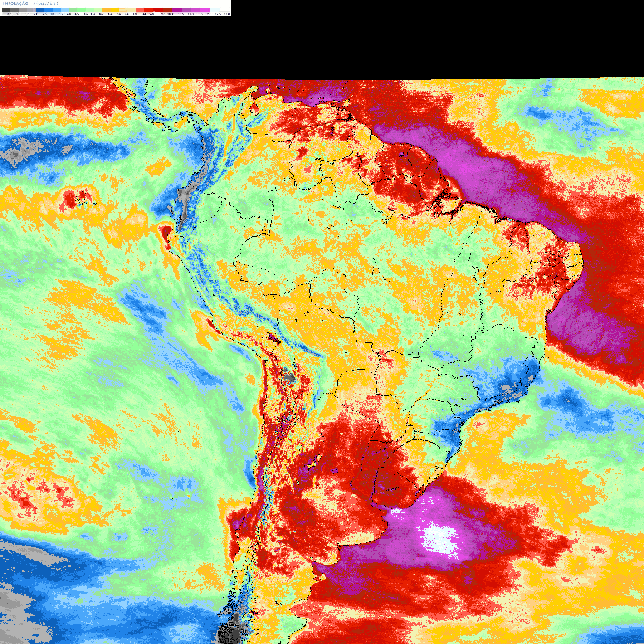Click the 'Insolação' legend title

pos(16,3)
